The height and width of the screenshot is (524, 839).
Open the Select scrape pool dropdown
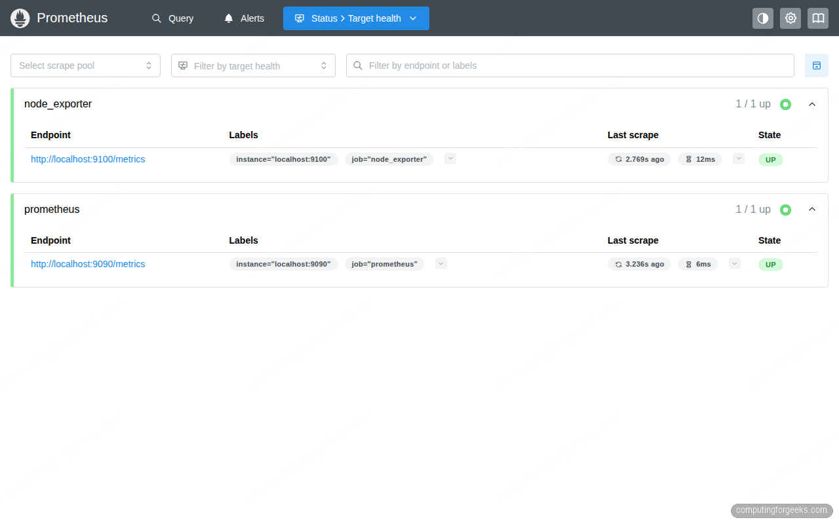[85, 65]
